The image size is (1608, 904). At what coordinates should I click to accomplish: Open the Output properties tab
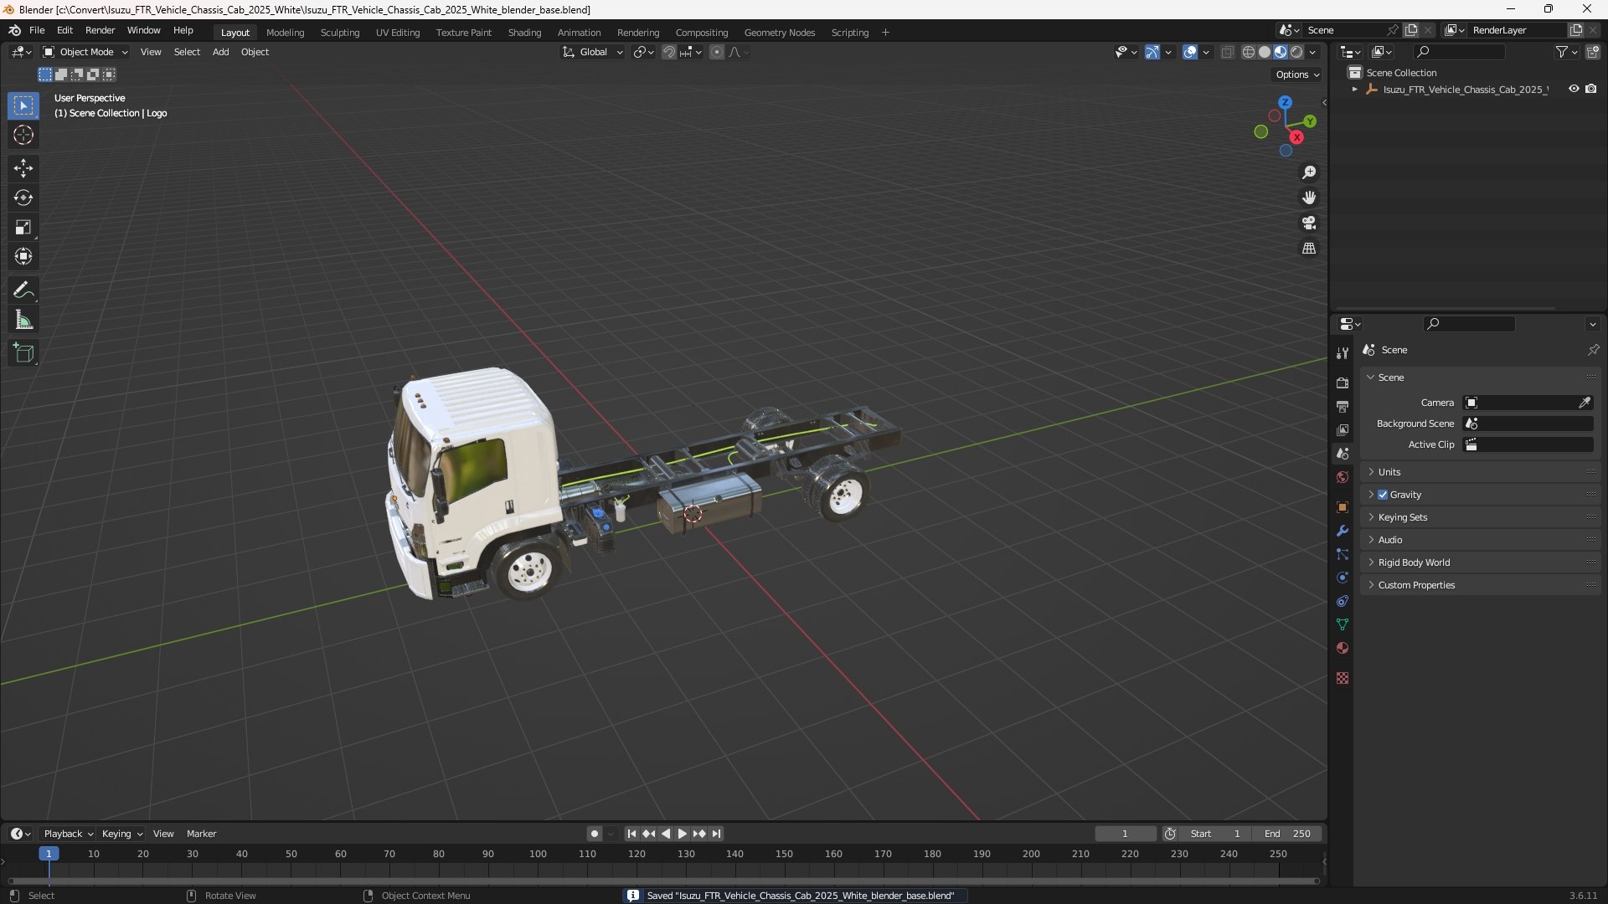click(1343, 406)
